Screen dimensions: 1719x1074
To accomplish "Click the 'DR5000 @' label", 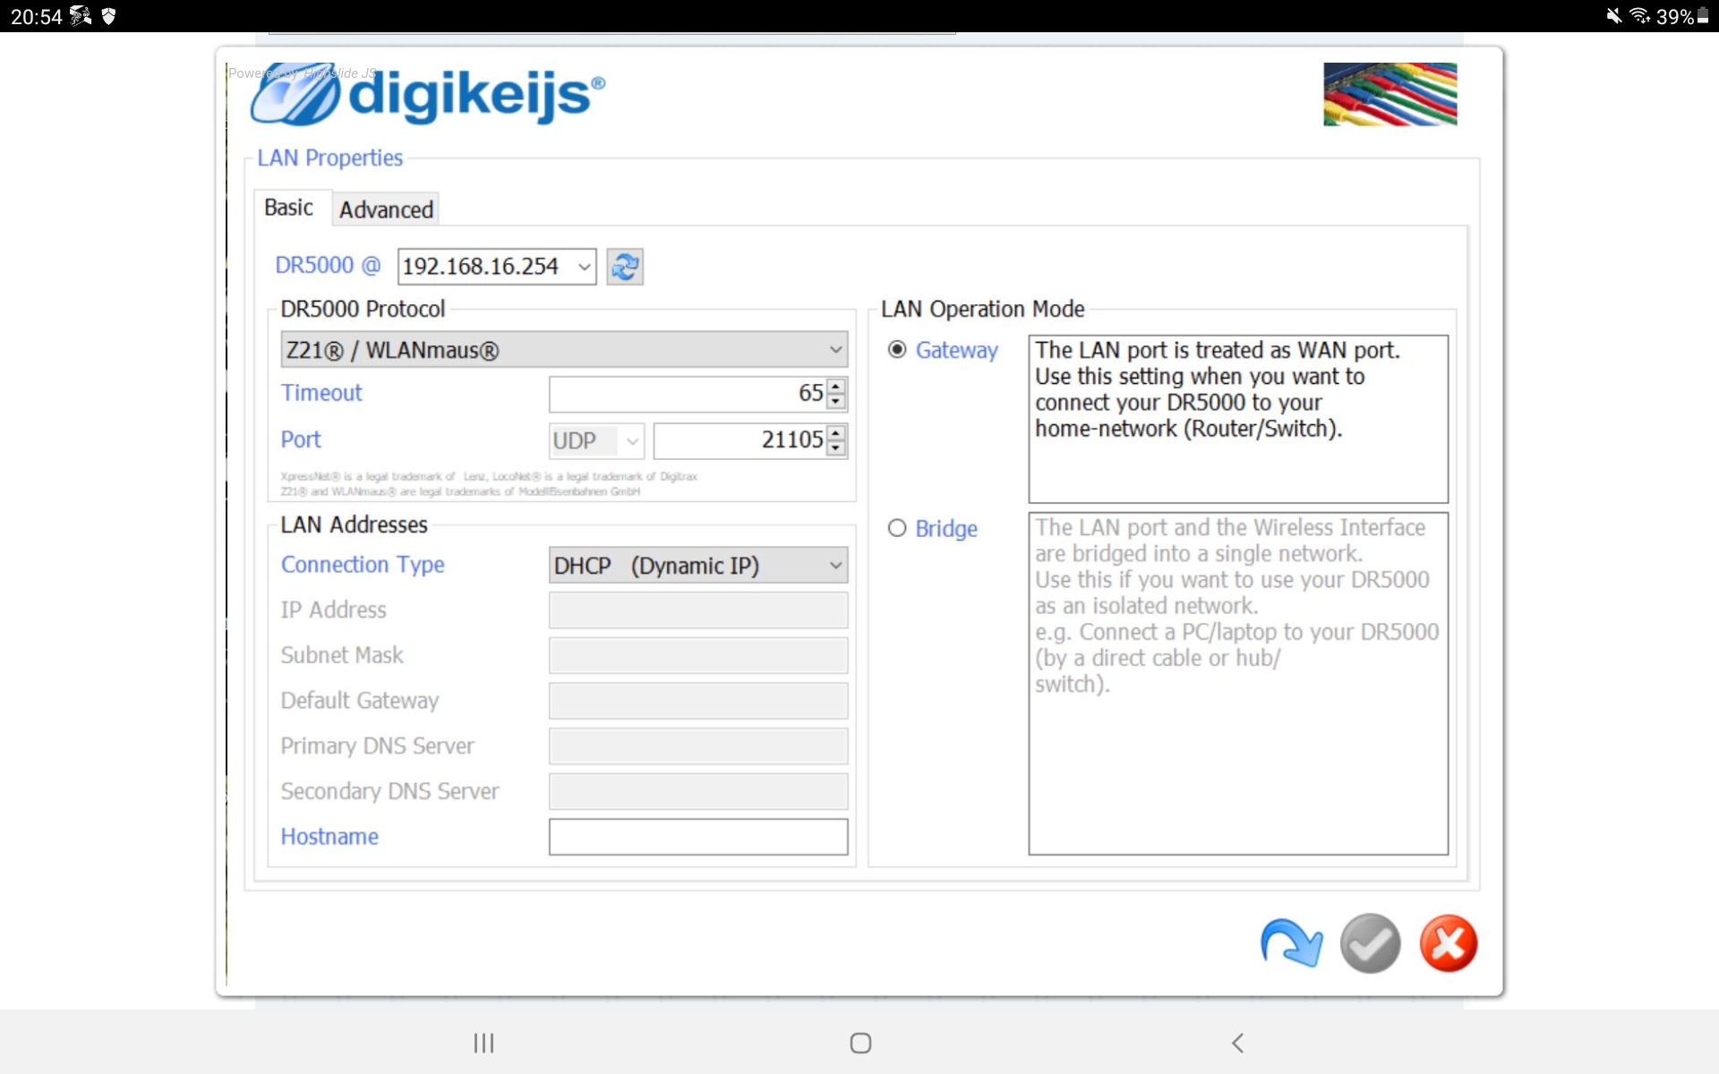I will click(328, 266).
